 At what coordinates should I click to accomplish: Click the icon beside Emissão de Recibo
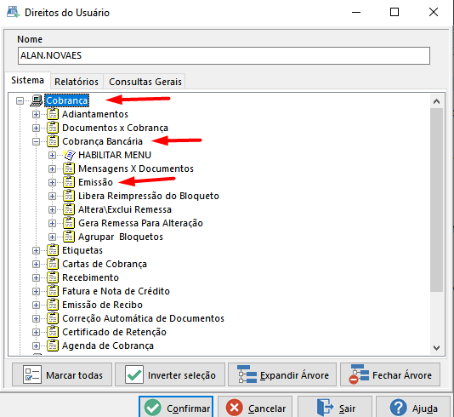coord(53,305)
